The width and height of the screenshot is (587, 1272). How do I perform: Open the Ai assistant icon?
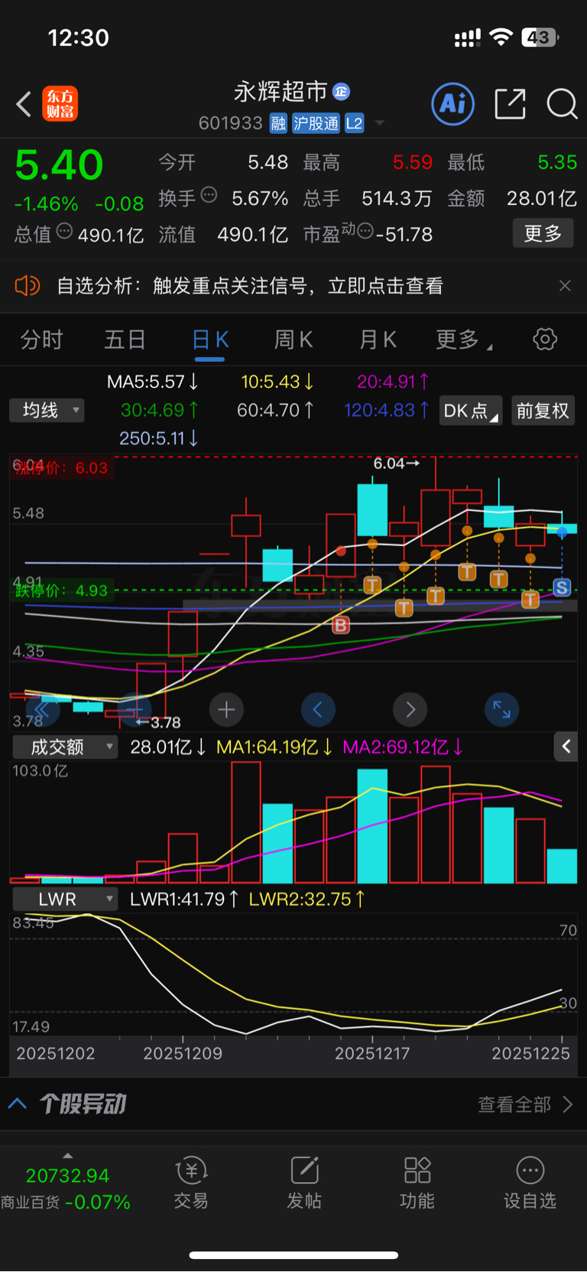(453, 103)
